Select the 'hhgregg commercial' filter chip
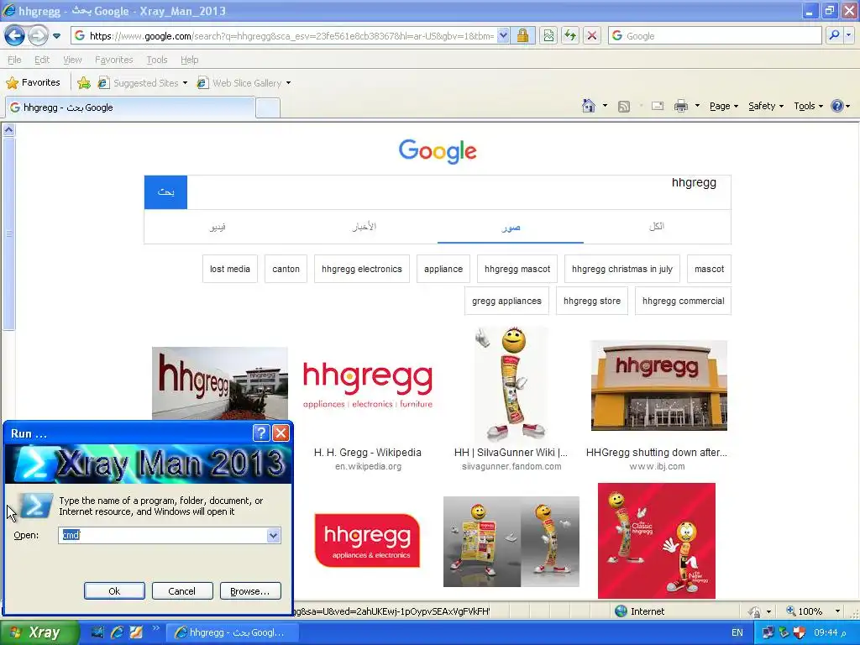The image size is (860, 645). tap(684, 301)
